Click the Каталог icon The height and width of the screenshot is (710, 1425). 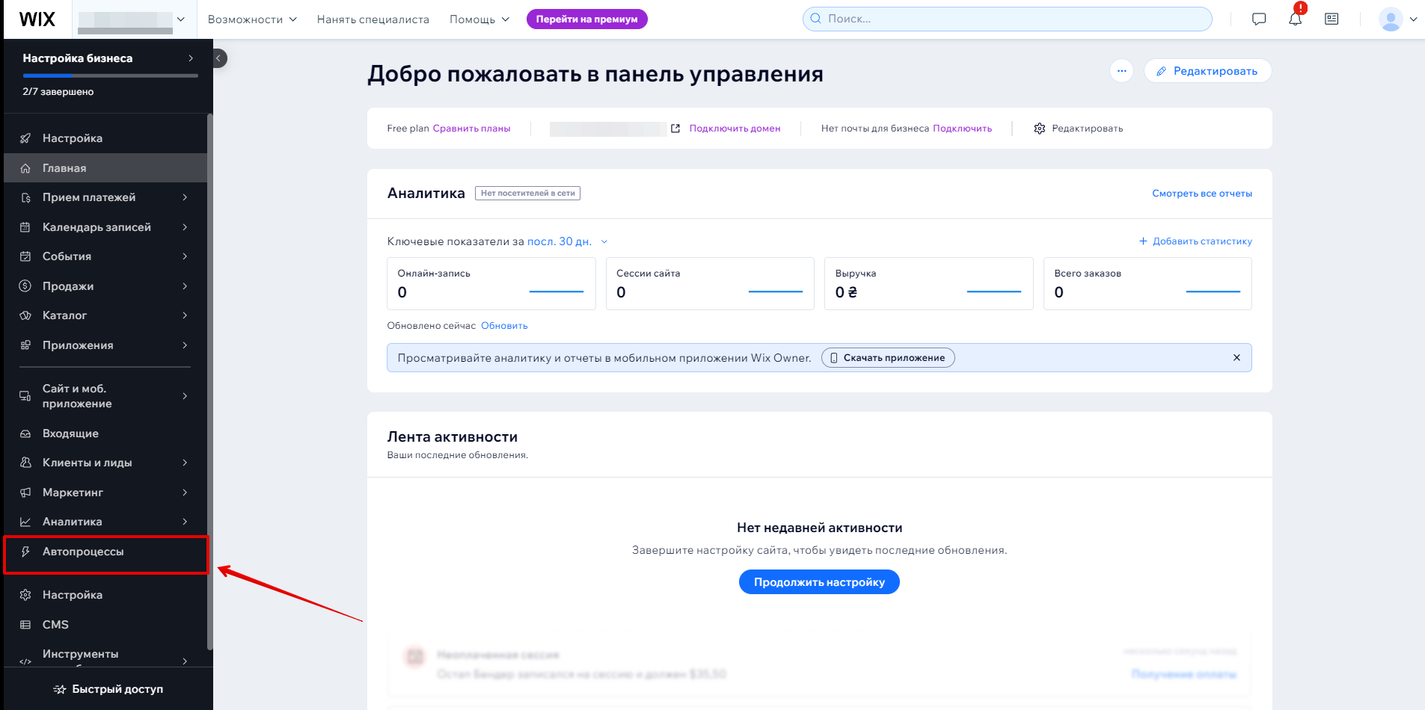[x=25, y=315]
